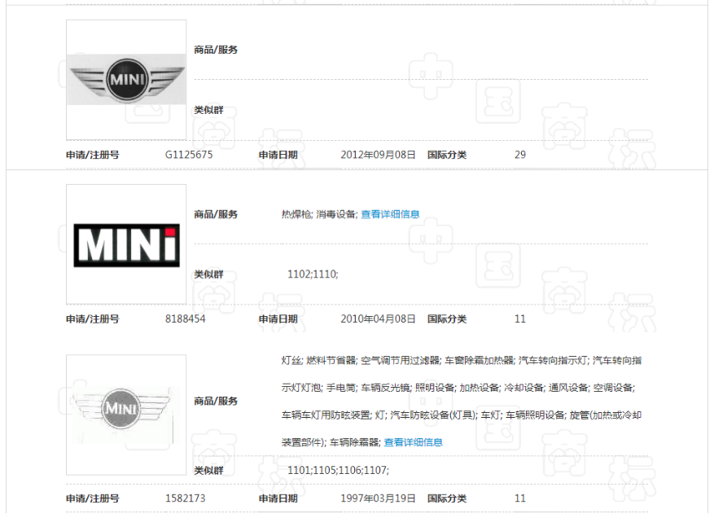This screenshot has height=518, width=714.
Task: Select 商品/服务 label of G1125675 entry
Action: pos(216,50)
